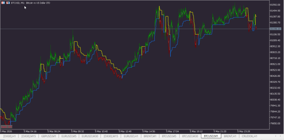The image size is (284, 140).
Task: Click the 5 May 14:56 time label
Action: 149,131
